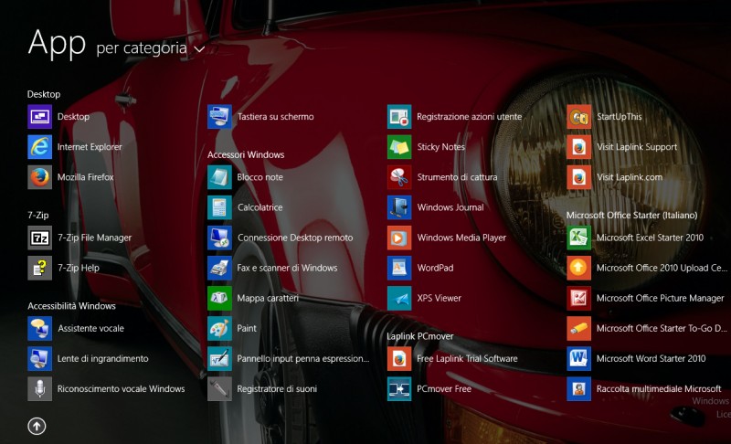This screenshot has height=444, width=731.
Task: Click the 'WordPad' label text
Action: click(436, 268)
